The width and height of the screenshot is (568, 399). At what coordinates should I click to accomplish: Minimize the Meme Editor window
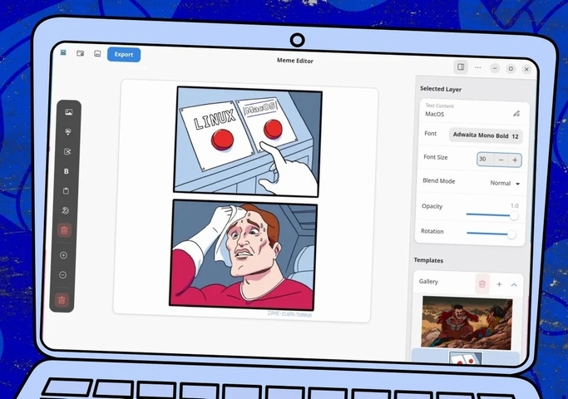(495, 68)
